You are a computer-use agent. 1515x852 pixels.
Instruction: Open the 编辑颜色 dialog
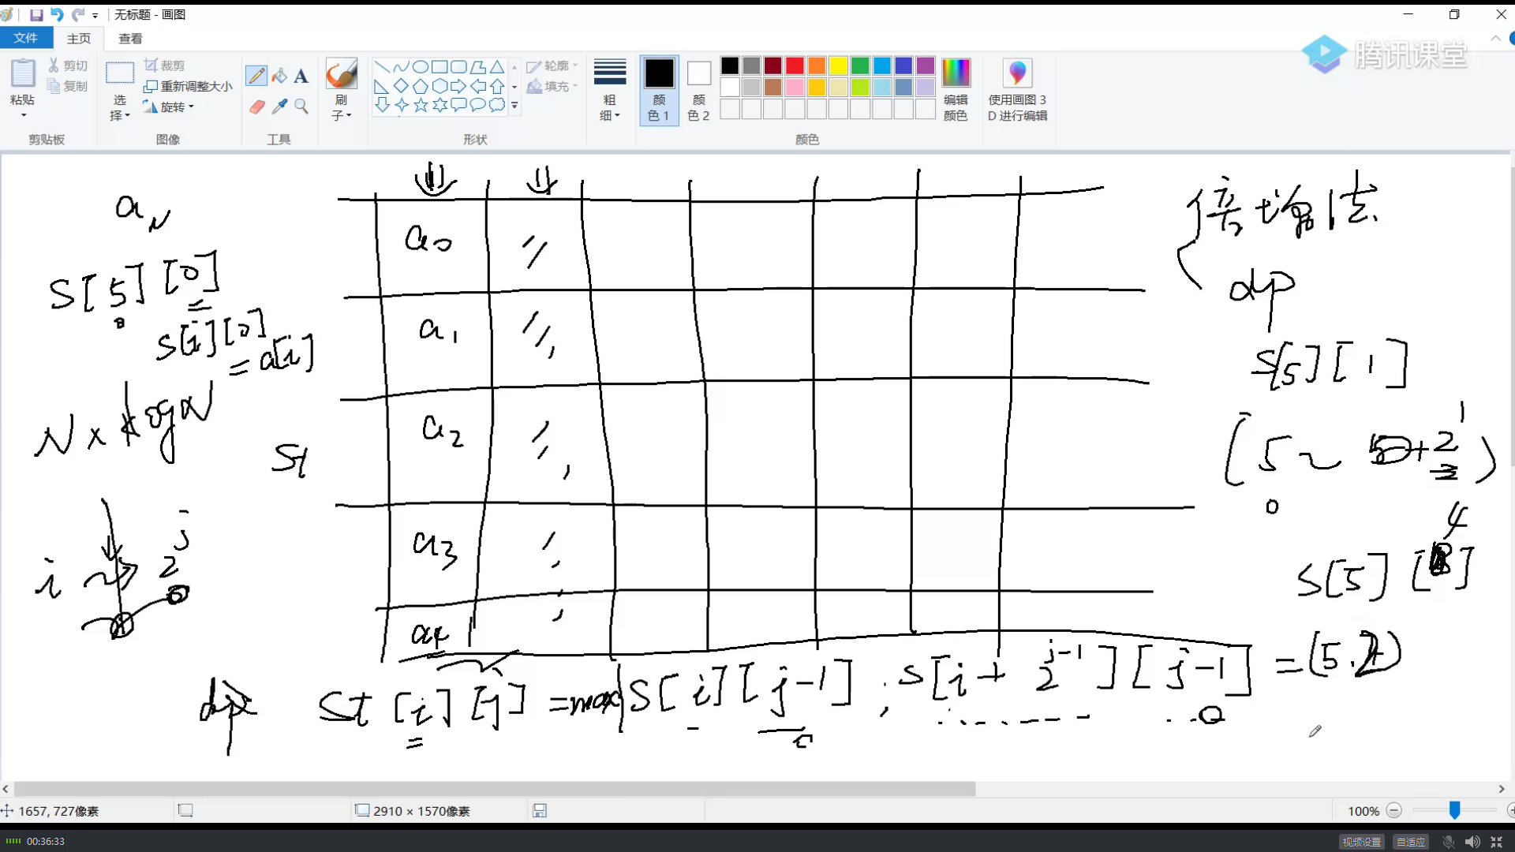click(956, 88)
